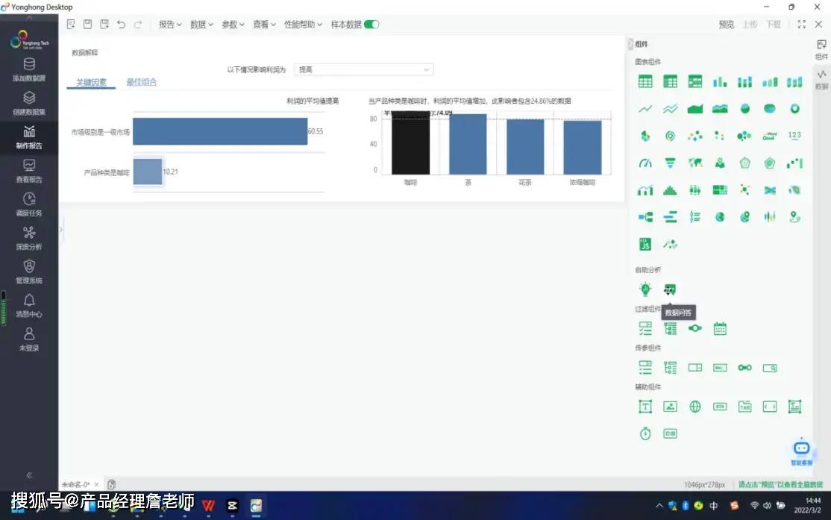Screen dimensions: 831x520
Task: Collapse the sidebar with the « arrow
Action: (x=30, y=475)
